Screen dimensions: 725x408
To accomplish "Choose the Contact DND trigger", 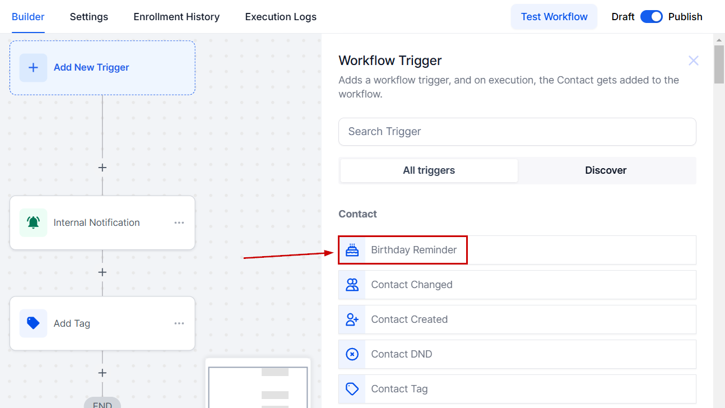I will [x=517, y=354].
